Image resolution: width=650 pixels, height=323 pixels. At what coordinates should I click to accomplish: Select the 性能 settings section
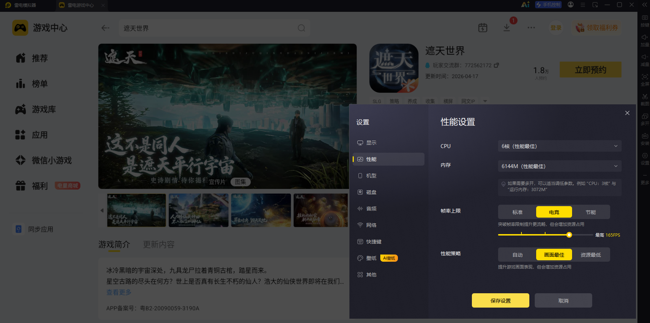pos(388,159)
